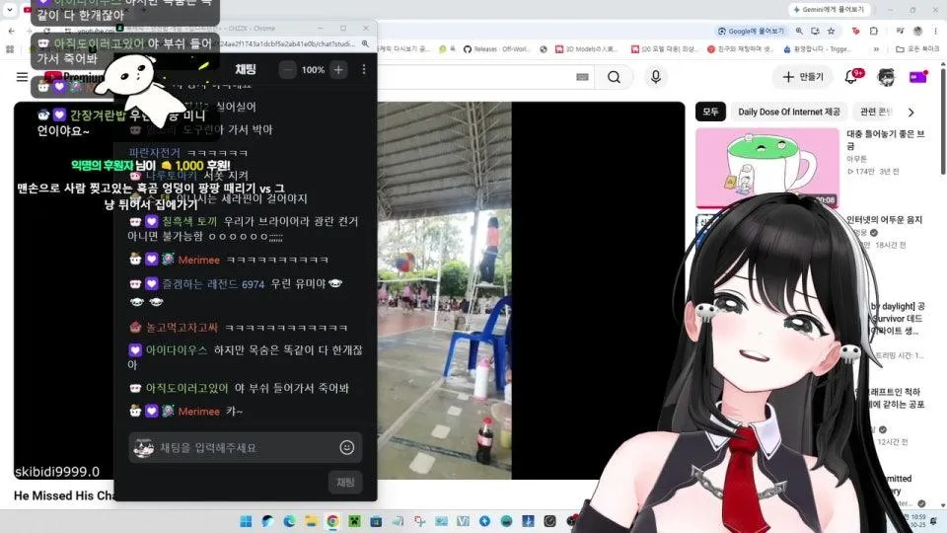
Task: Open the 모든 북마크 folder
Action: pos(916,49)
